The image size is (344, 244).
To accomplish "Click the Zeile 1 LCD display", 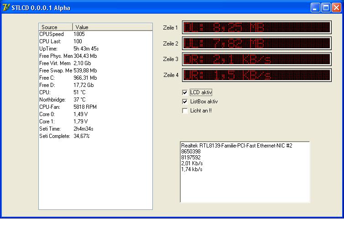I will click(x=256, y=28).
